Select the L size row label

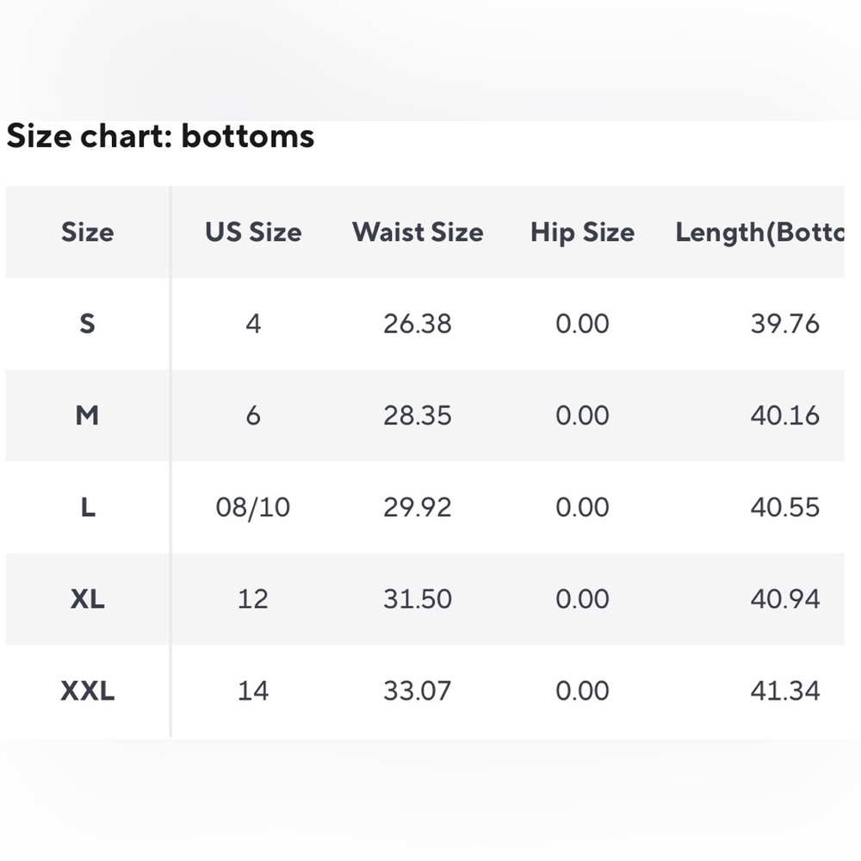click(87, 507)
